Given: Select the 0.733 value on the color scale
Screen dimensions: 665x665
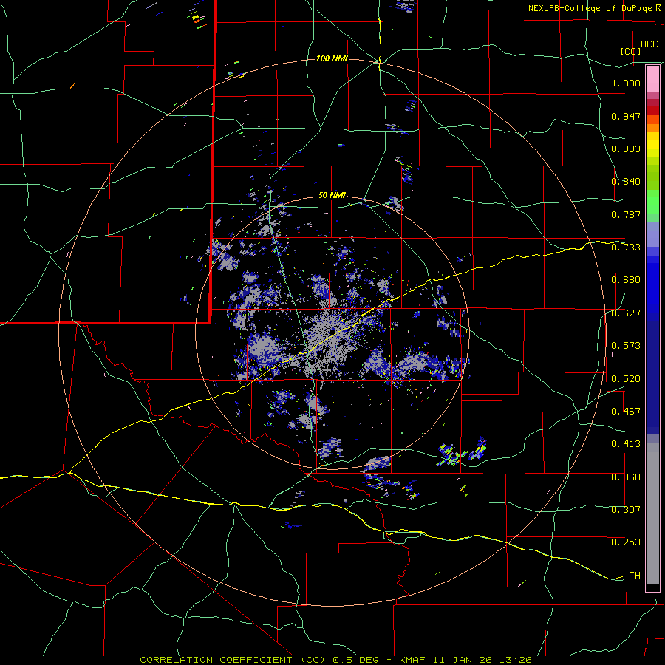Looking at the screenshot, I should pos(626,248).
